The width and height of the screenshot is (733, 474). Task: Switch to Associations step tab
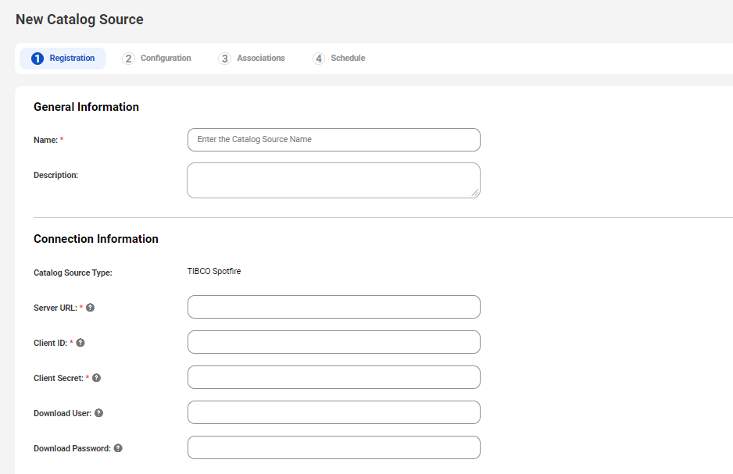coord(252,59)
